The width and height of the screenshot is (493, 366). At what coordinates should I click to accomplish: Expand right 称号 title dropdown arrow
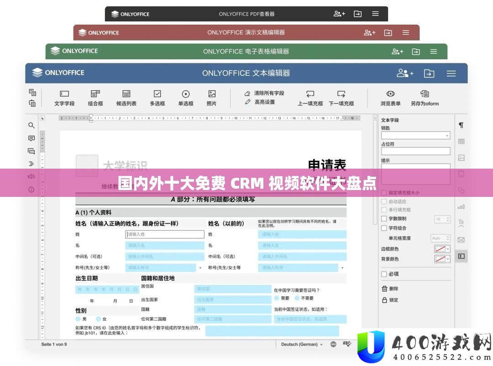pyautogui.click(x=342, y=268)
